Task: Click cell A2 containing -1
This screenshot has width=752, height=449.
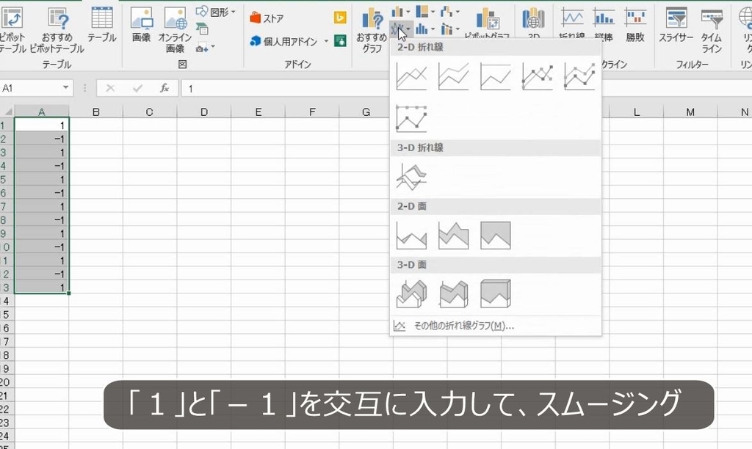Action: click(42, 139)
